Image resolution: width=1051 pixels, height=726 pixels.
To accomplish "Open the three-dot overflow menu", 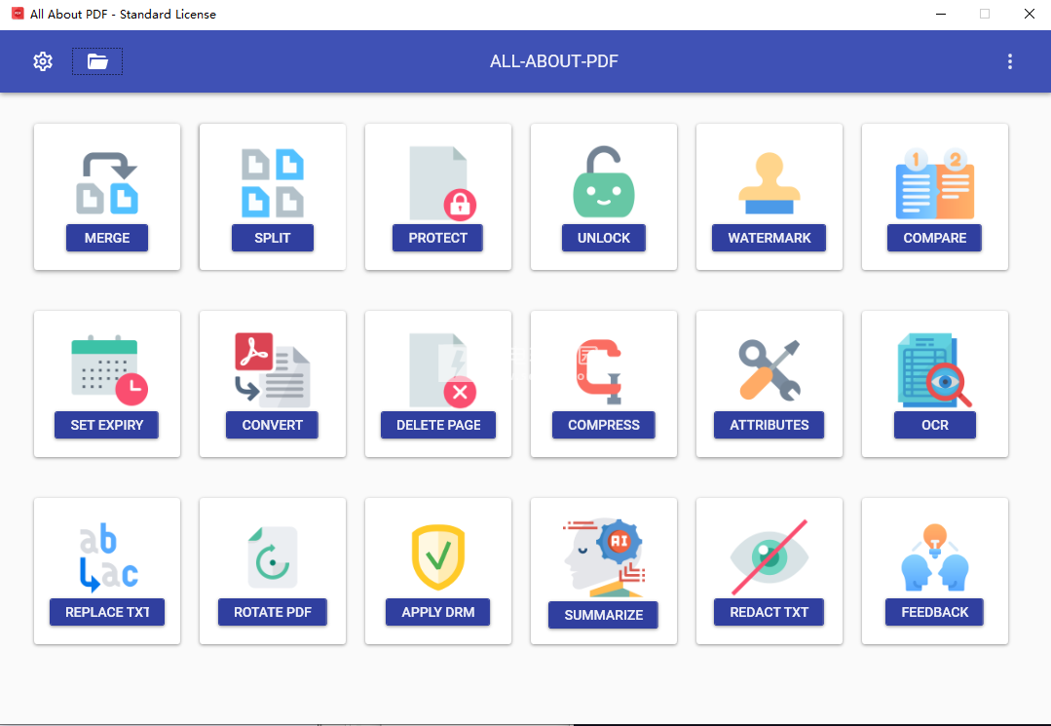I will (1009, 61).
